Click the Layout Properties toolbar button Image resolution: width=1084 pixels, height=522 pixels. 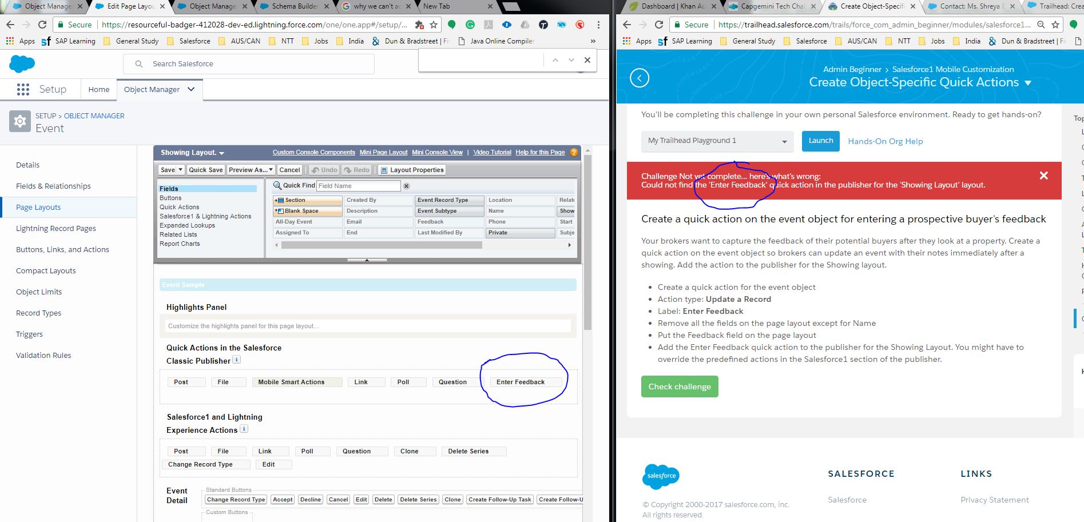click(x=411, y=170)
